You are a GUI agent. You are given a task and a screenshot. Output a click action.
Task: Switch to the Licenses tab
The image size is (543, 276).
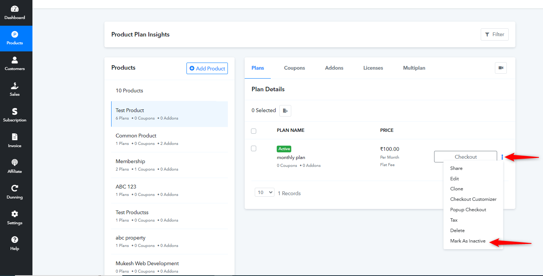(373, 68)
